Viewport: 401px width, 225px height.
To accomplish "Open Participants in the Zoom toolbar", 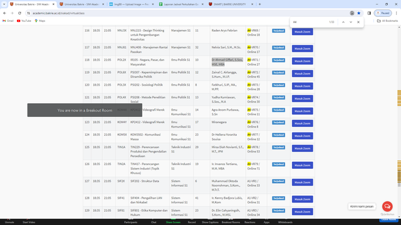I will tap(131, 221).
